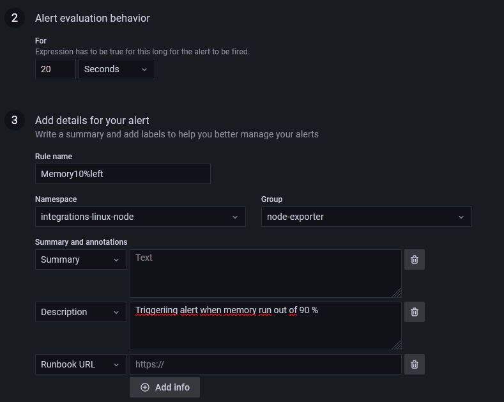Expand the Runbook URL annotation type dropdown
This screenshot has width=504, height=402.
[80, 364]
